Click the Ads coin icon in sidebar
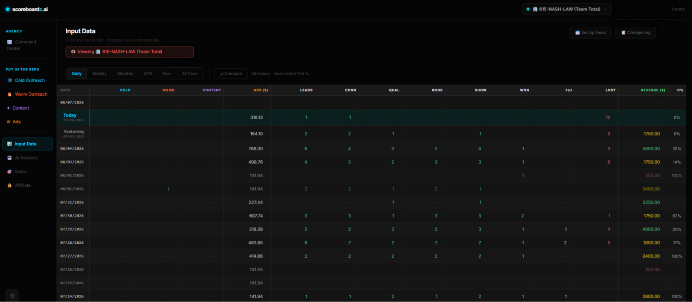 8,122
